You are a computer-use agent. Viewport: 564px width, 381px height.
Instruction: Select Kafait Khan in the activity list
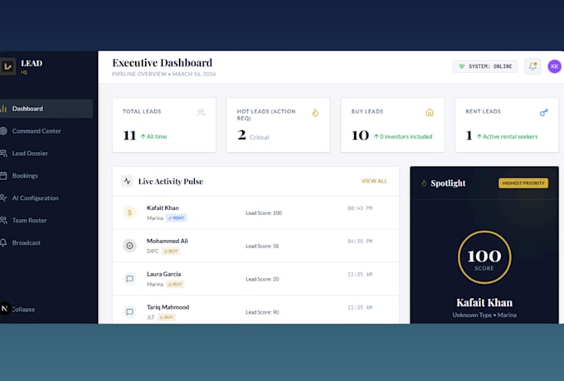click(255, 212)
